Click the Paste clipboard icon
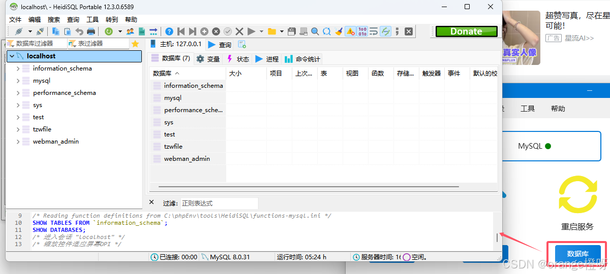610x274 pixels. [x=68, y=31]
